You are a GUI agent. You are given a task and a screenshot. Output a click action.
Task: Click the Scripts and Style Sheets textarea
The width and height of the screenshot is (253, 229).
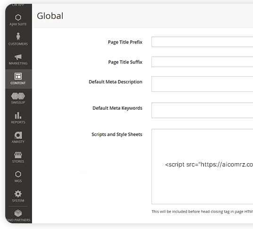[x=202, y=167]
